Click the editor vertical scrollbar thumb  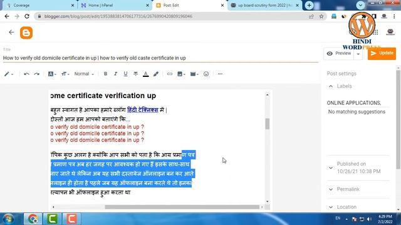coord(268,124)
